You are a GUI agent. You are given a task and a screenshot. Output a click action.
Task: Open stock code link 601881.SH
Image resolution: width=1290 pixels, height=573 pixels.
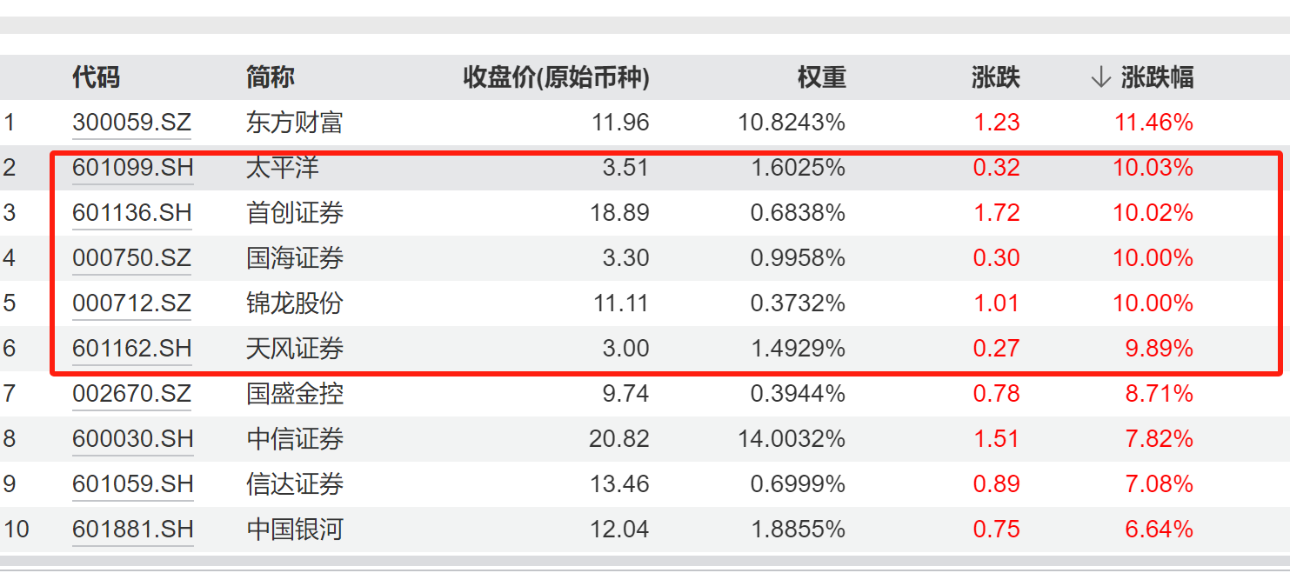pyautogui.click(x=132, y=530)
